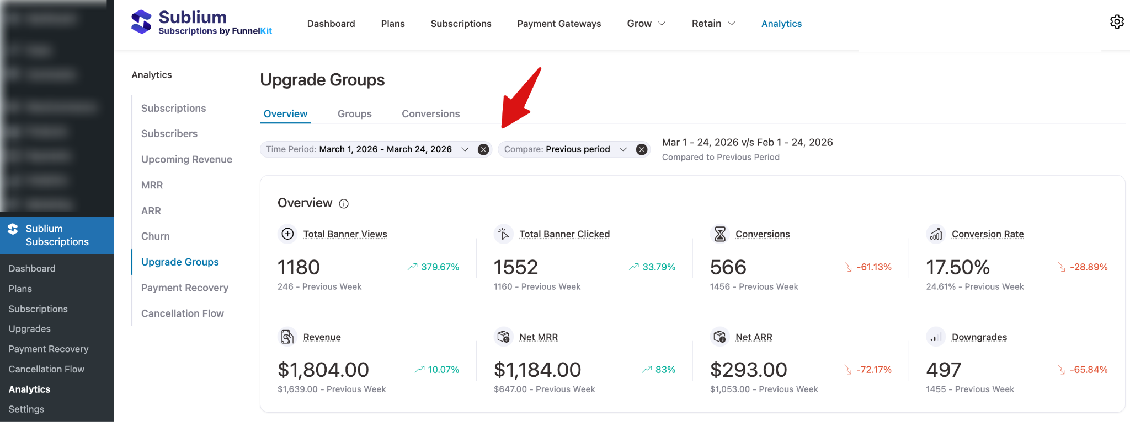Screen dimensions: 1130x422
Task: Click the Sublium logo icon
Action: point(141,22)
